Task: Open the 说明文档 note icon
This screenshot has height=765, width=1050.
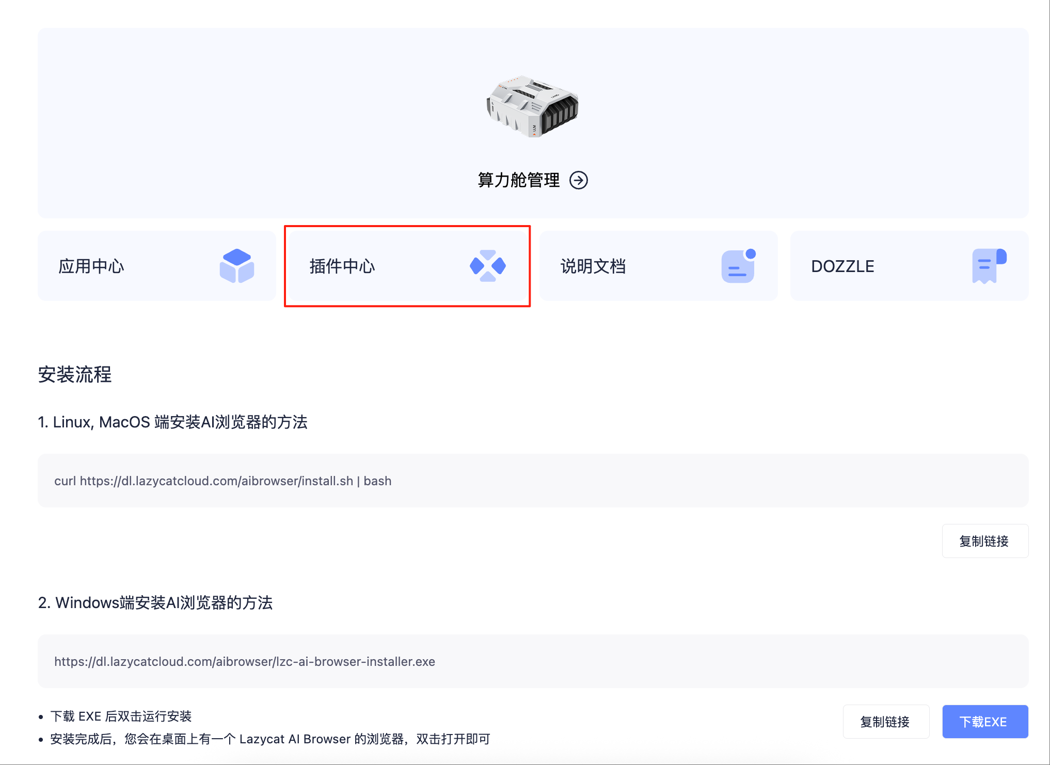Action: 739,266
